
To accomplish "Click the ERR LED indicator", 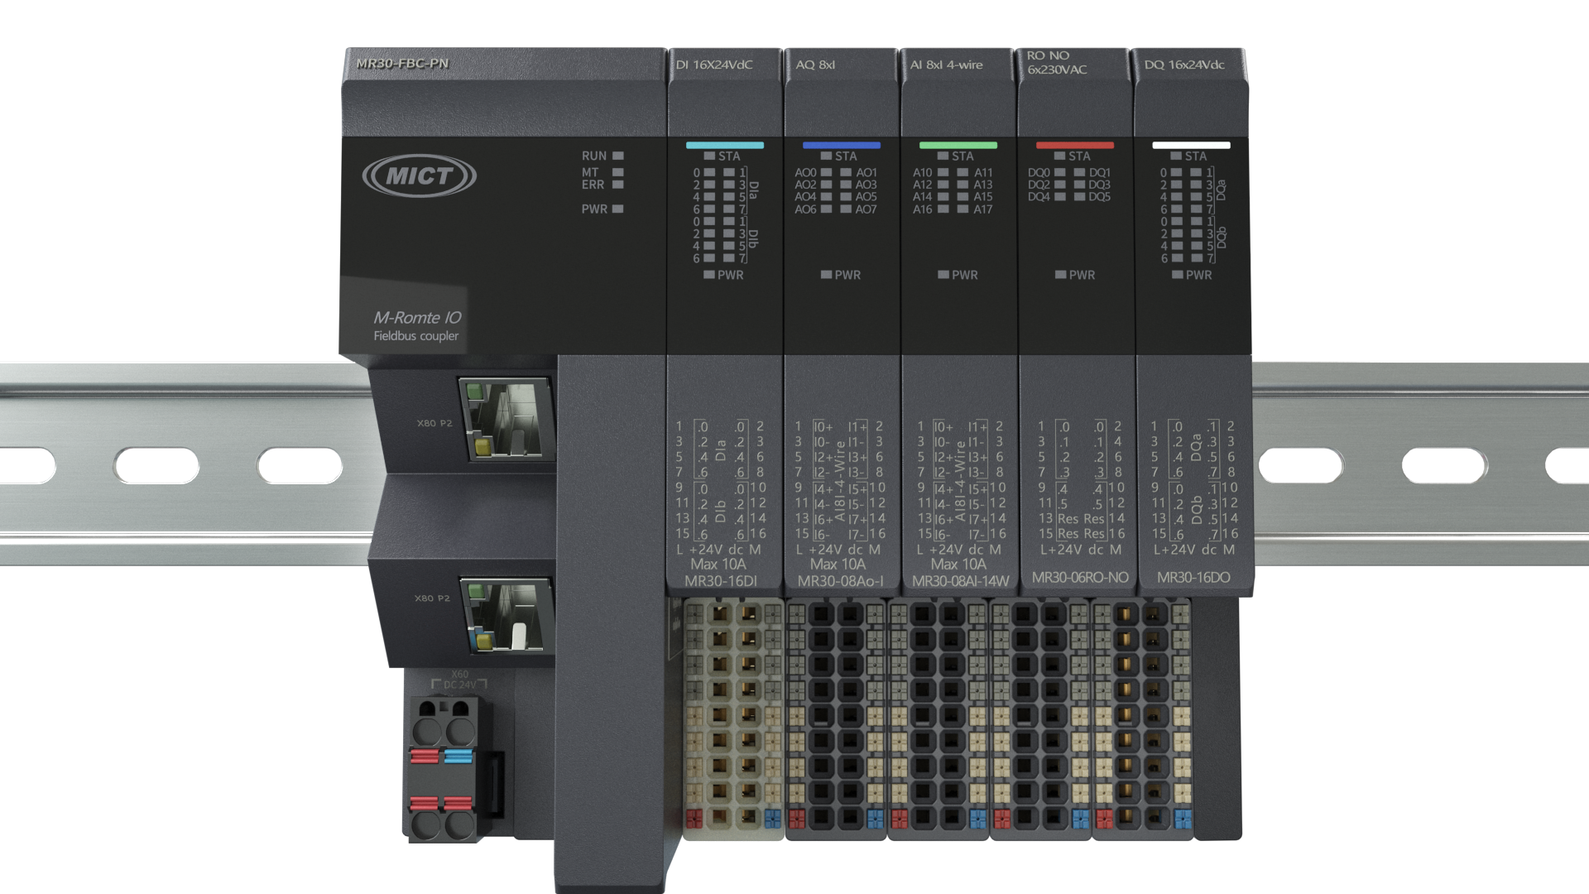I will 617,185.
